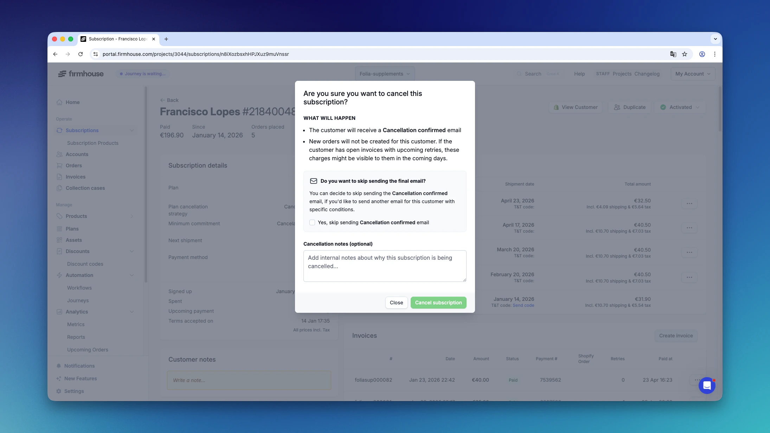Open the Activated status dropdown
The width and height of the screenshot is (770, 433).
(x=680, y=107)
